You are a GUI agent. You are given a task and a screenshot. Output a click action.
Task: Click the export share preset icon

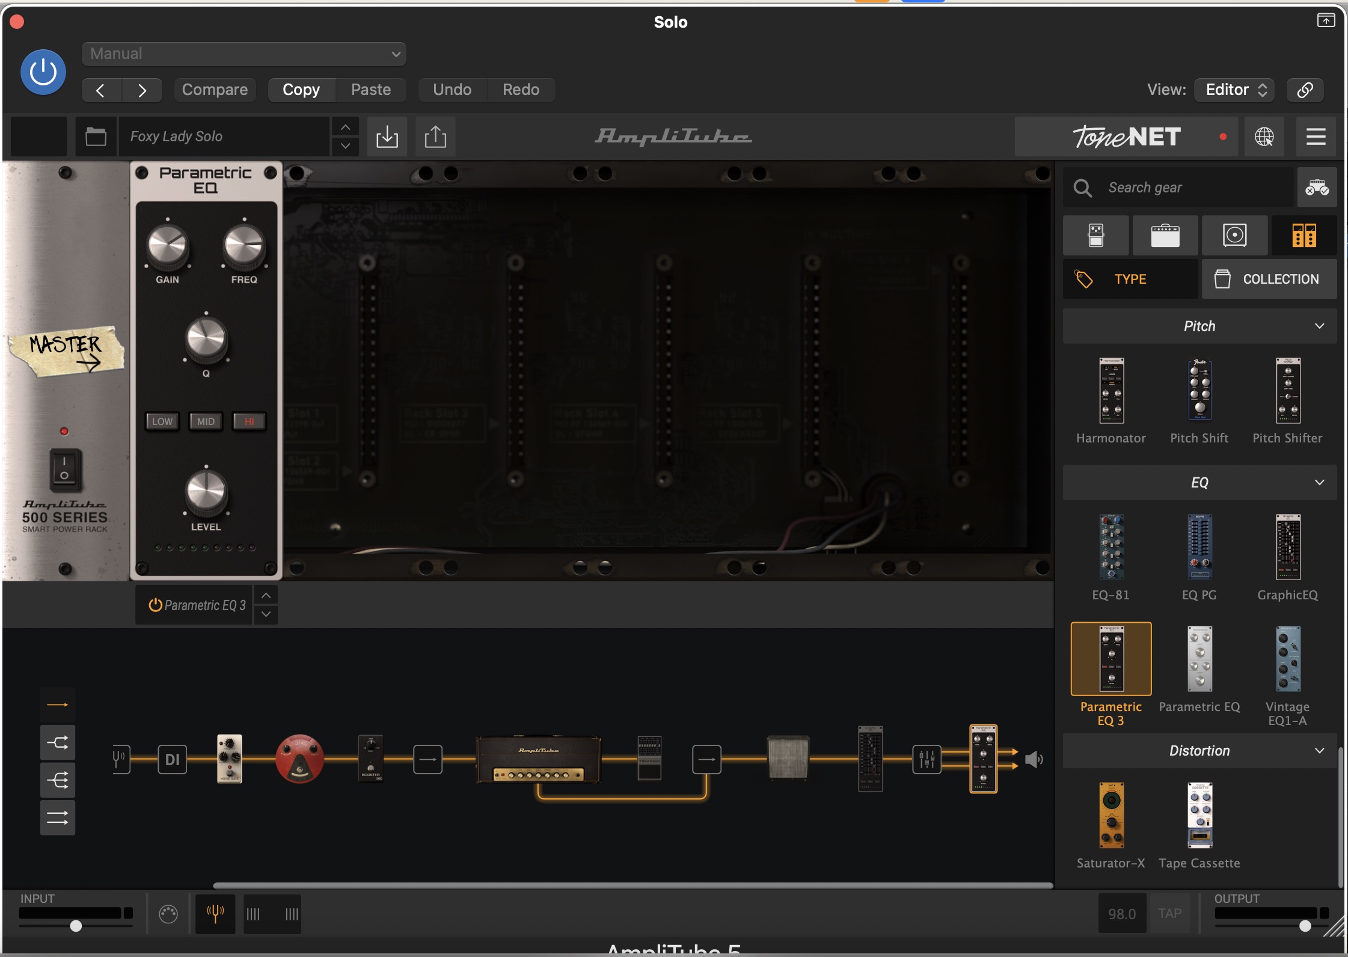[x=435, y=137]
